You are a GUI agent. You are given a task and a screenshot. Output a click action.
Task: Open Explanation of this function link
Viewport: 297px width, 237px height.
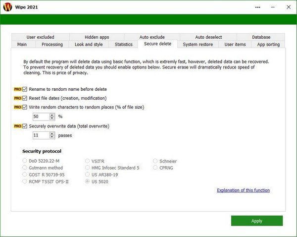click(x=243, y=190)
